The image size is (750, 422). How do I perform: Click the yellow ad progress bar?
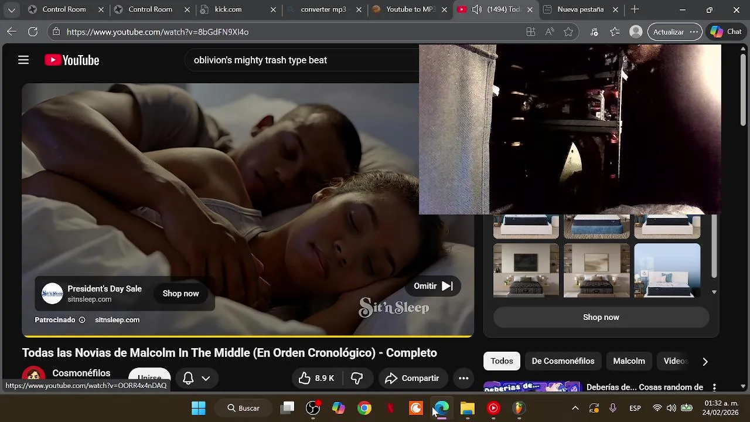[248, 336]
